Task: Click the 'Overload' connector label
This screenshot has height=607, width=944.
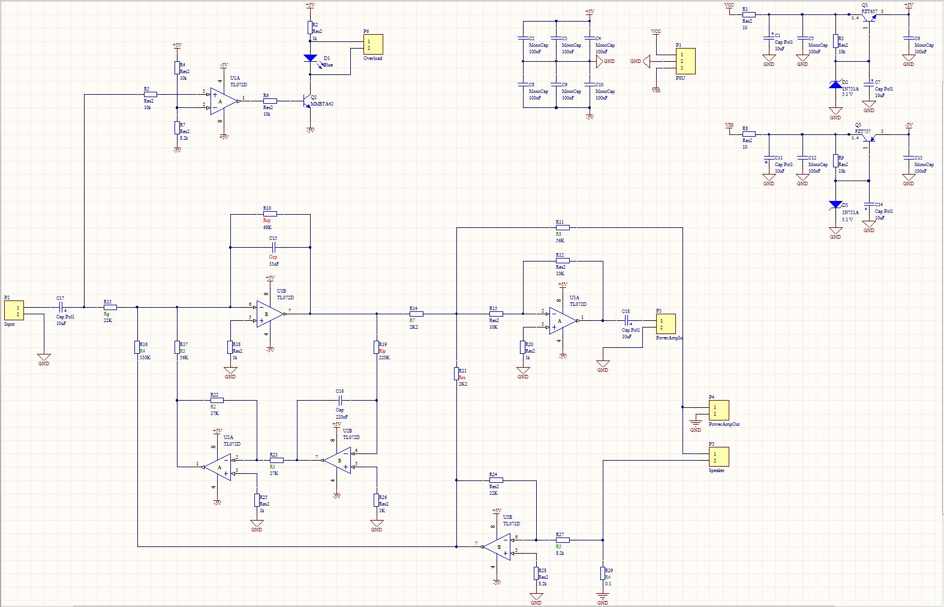Action: 372,58
